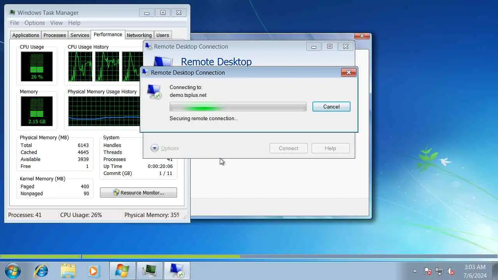Select the Performance tab
Viewport: 498px width, 280px height.
coord(108,35)
